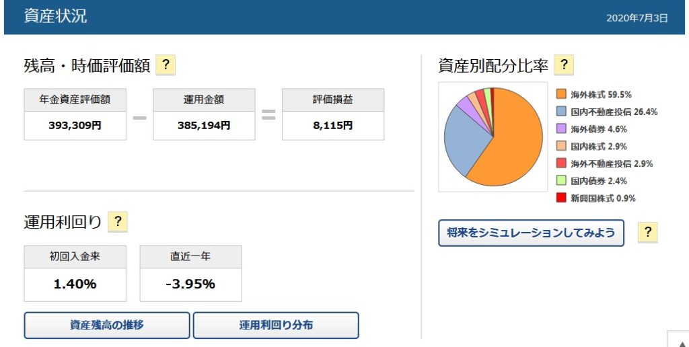Click 将来をシミュレーションしてみよう button
Screen dimensions: 689x347
531,233
